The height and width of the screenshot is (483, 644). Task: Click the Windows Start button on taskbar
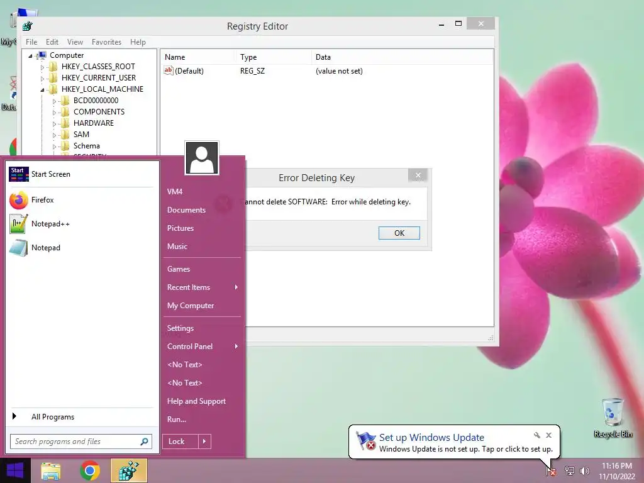(x=15, y=470)
